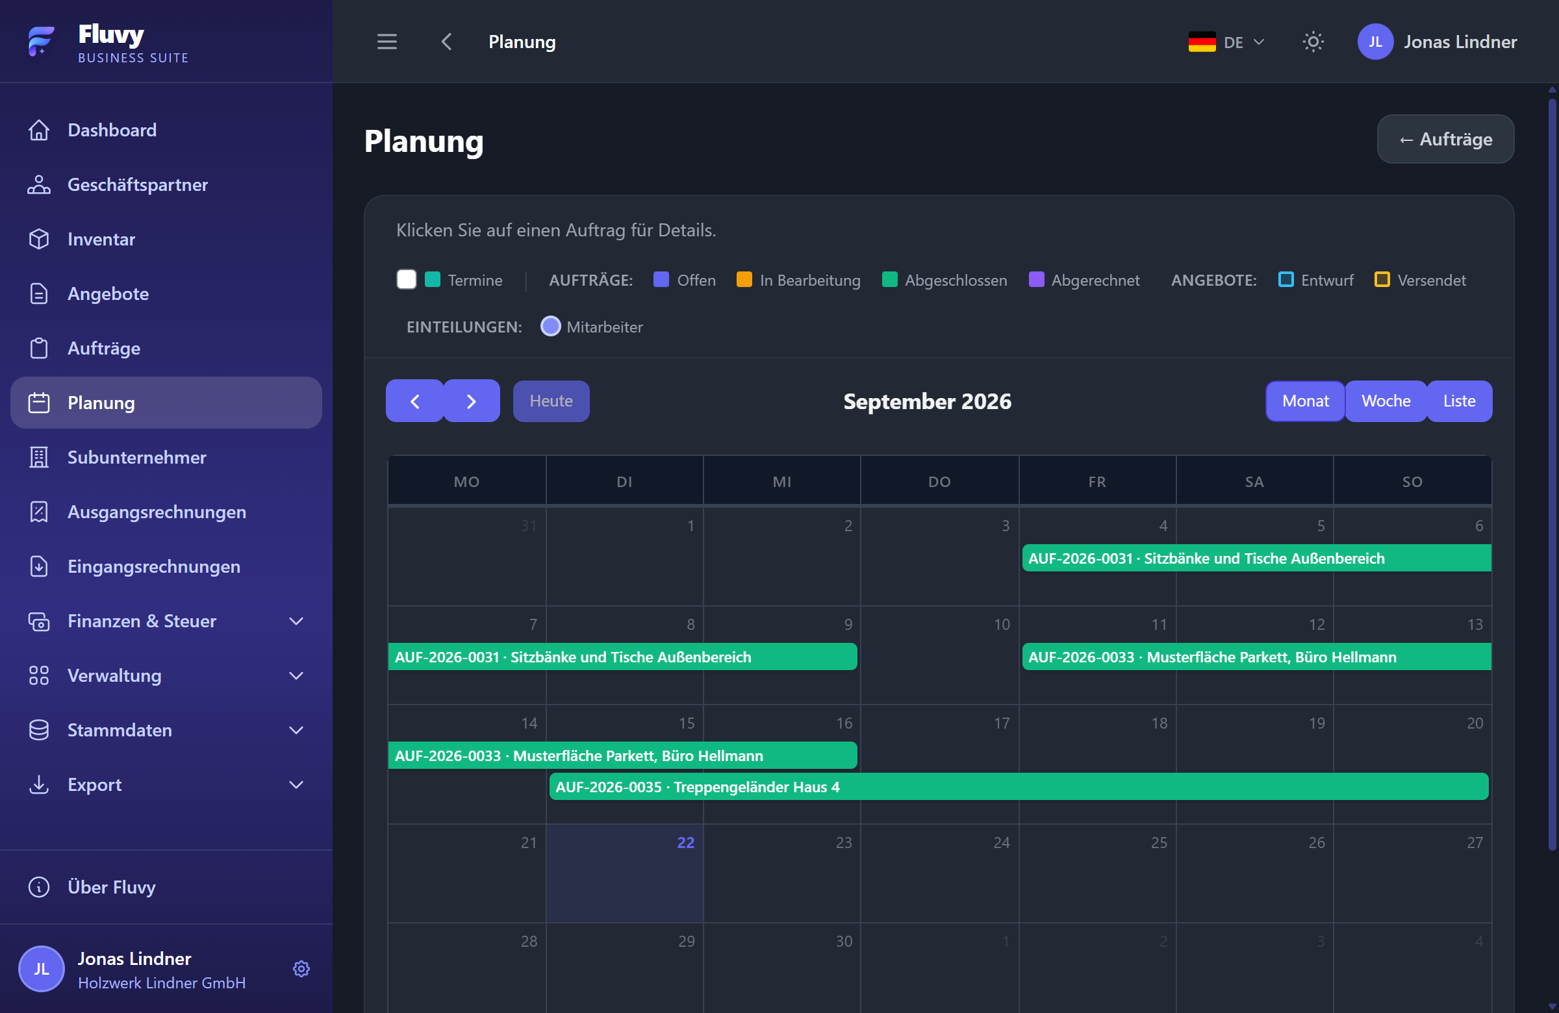Click the JL avatar in top header
1559x1013 pixels.
click(1375, 42)
